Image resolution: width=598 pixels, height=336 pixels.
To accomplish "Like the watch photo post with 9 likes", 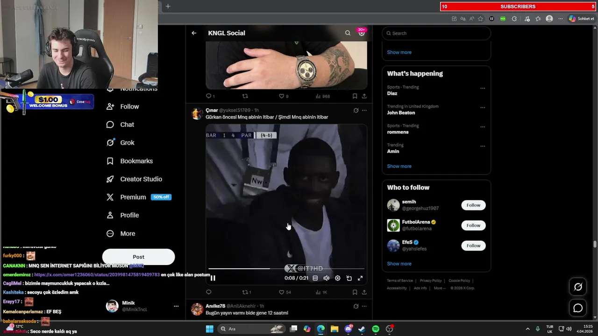I will (x=284, y=96).
